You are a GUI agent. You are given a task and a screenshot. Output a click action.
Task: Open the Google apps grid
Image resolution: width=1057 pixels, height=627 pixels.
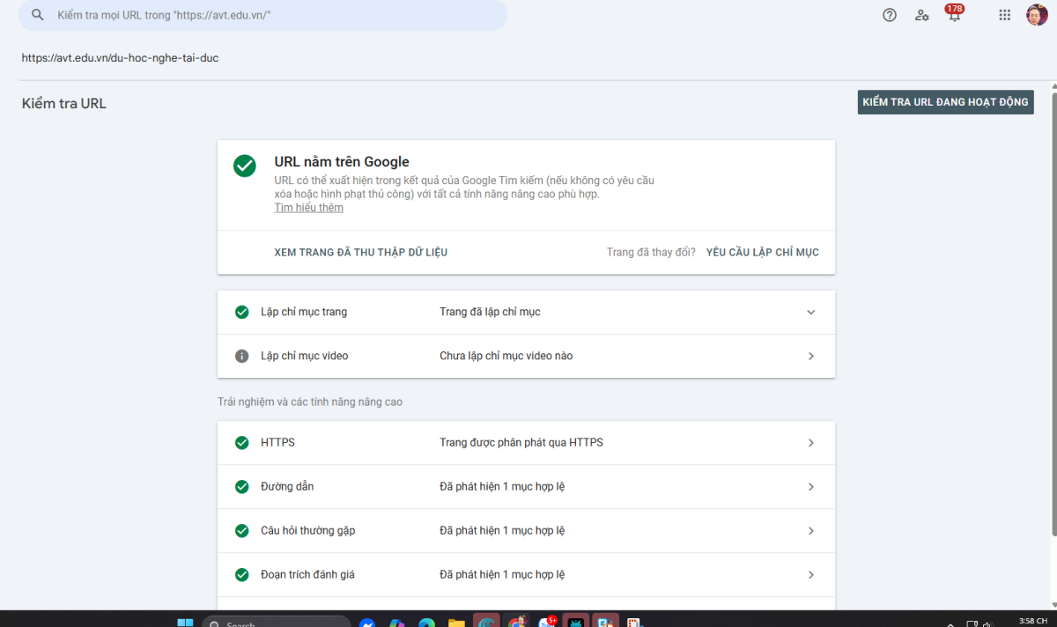(1004, 15)
